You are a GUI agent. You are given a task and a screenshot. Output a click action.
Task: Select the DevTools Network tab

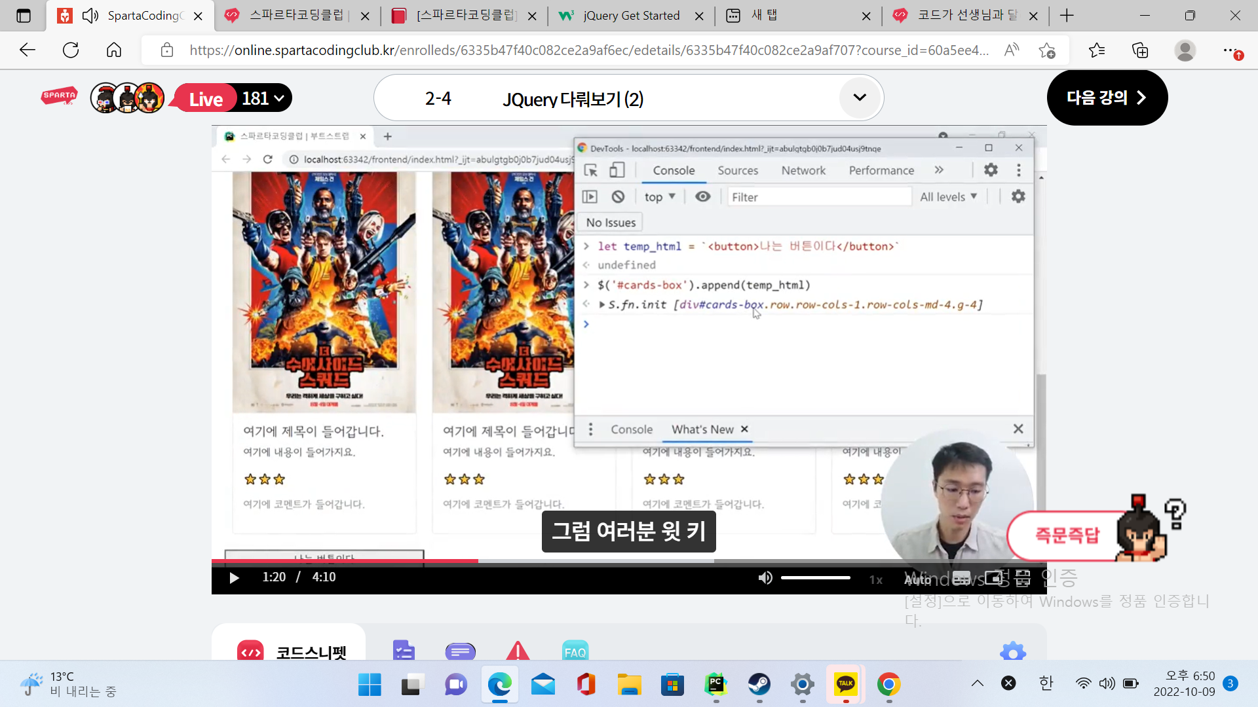[x=803, y=170]
